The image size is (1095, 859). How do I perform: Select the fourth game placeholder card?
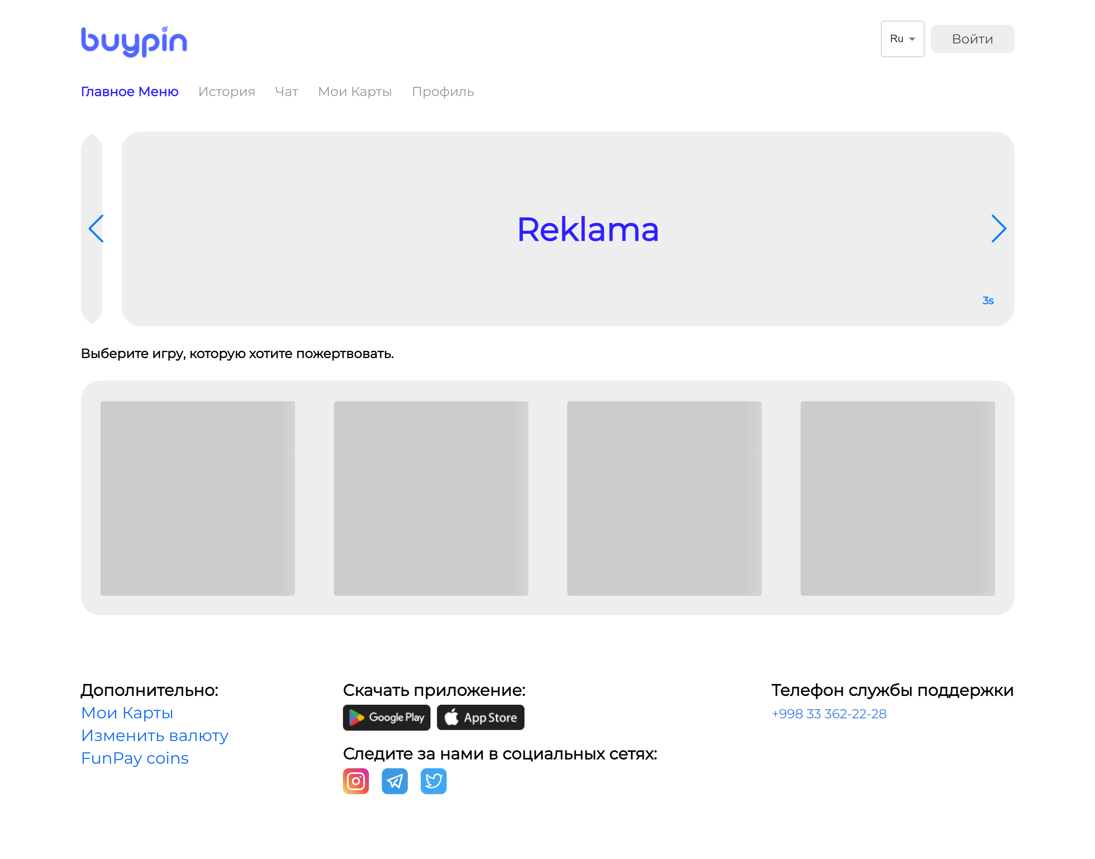tap(898, 499)
